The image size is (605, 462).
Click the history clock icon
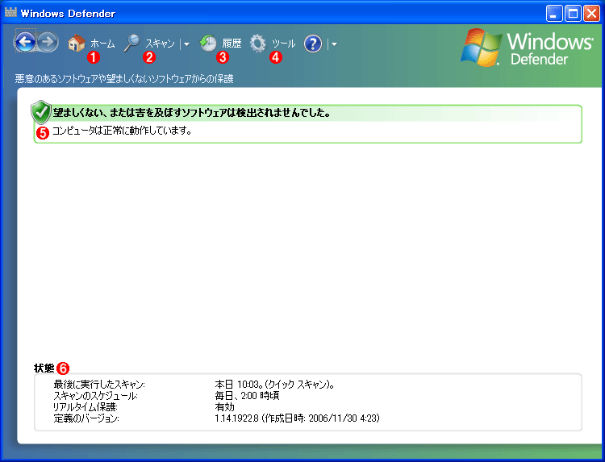tap(207, 43)
